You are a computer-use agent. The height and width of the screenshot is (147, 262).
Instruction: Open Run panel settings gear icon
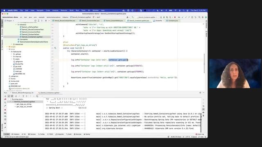tap(200, 93)
